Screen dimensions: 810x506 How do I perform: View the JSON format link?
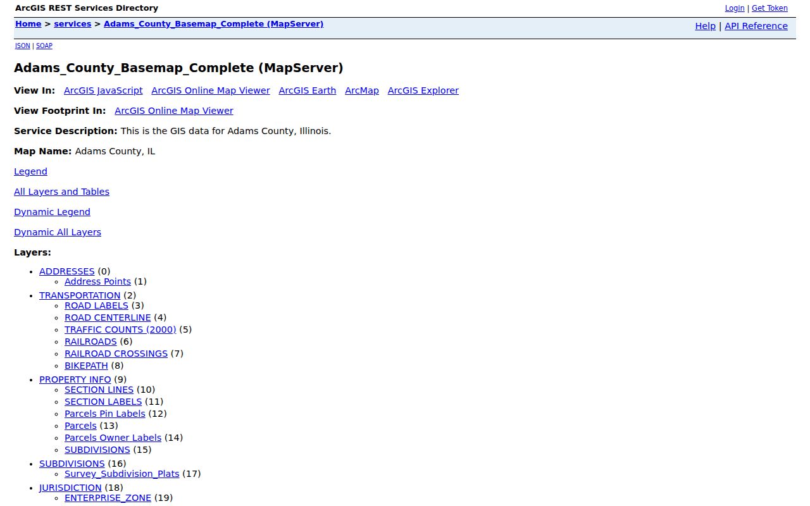pyautogui.click(x=23, y=46)
